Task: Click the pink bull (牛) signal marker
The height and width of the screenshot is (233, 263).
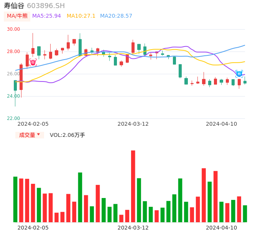Action: (x=33, y=62)
